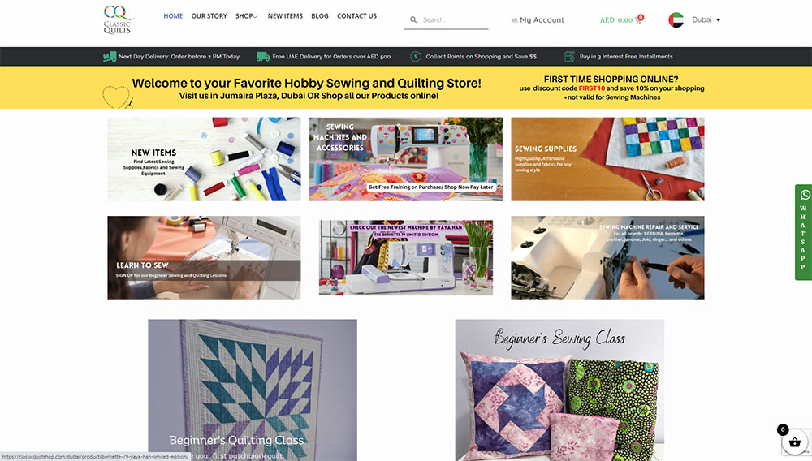Go to the OUR STORY page
The width and height of the screenshot is (812, 461).
(209, 16)
